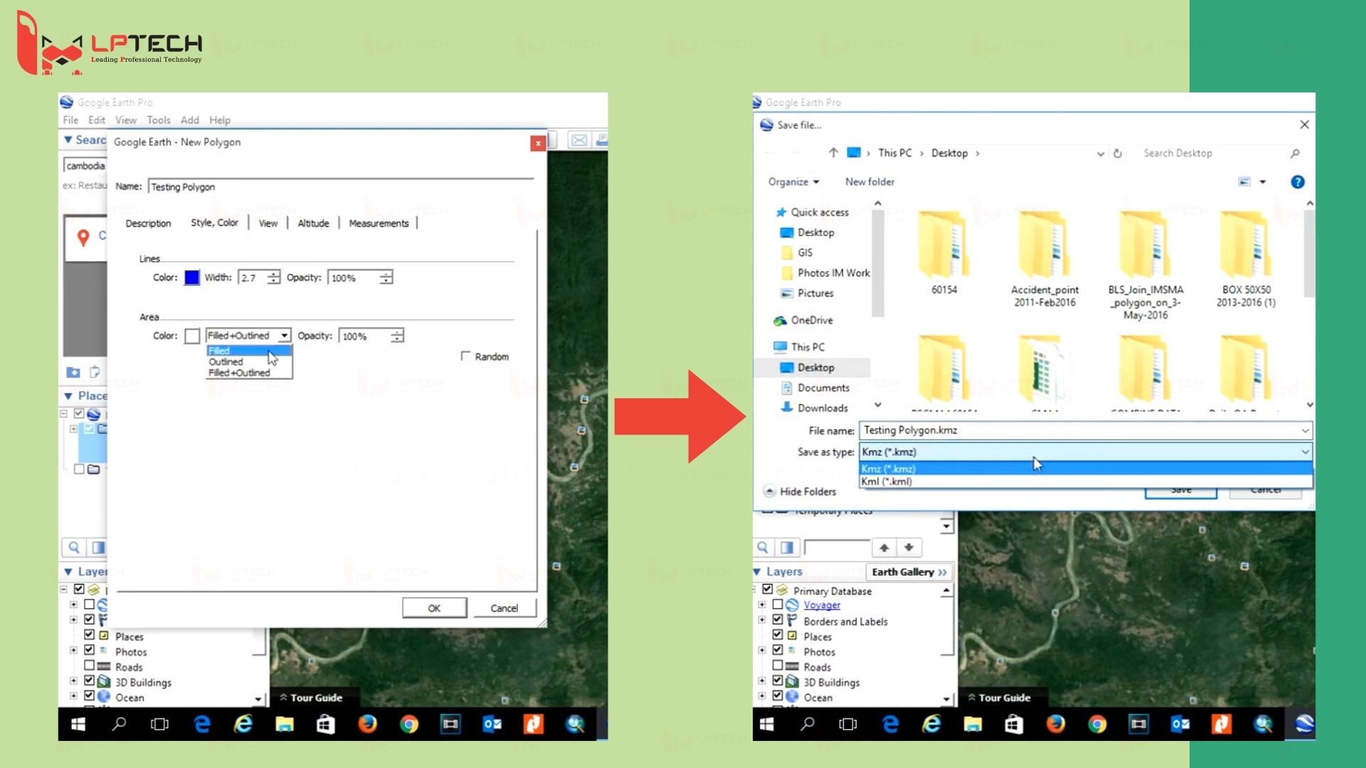Image resolution: width=1366 pixels, height=768 pixels.
Task: Open the Area color swatch (white)
Action: pos(191,336)
